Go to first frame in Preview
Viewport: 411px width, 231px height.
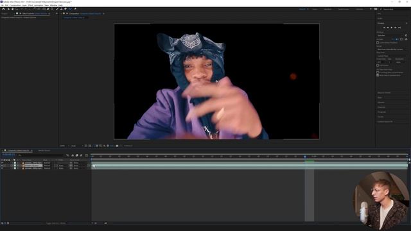click(384, 28)
